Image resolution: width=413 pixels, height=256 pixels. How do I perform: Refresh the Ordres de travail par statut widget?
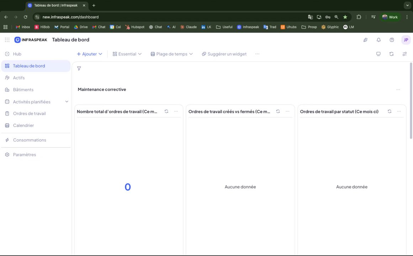(389, 111)
